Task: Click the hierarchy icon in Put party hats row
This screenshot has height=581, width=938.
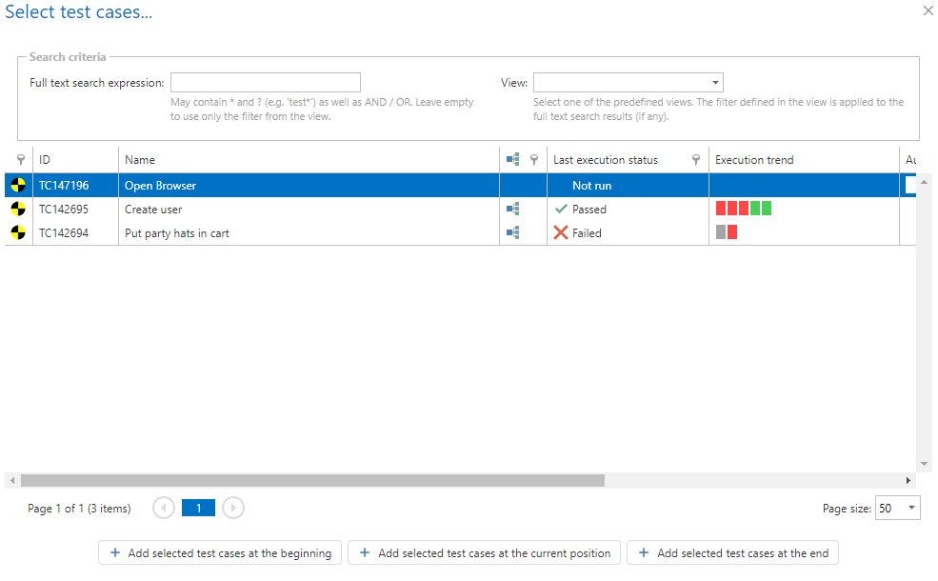Action: [x=512, y=233]
